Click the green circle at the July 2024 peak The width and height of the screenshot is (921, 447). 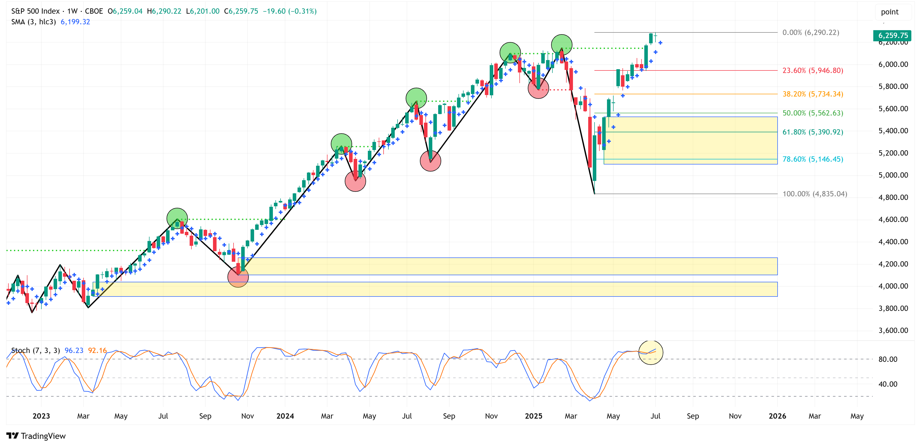coord(416,98)
